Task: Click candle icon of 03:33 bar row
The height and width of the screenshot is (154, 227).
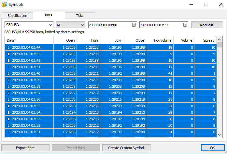Action: 8,119
